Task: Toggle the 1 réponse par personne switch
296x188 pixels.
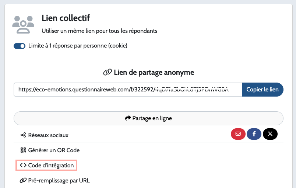Action: (20, 46)
